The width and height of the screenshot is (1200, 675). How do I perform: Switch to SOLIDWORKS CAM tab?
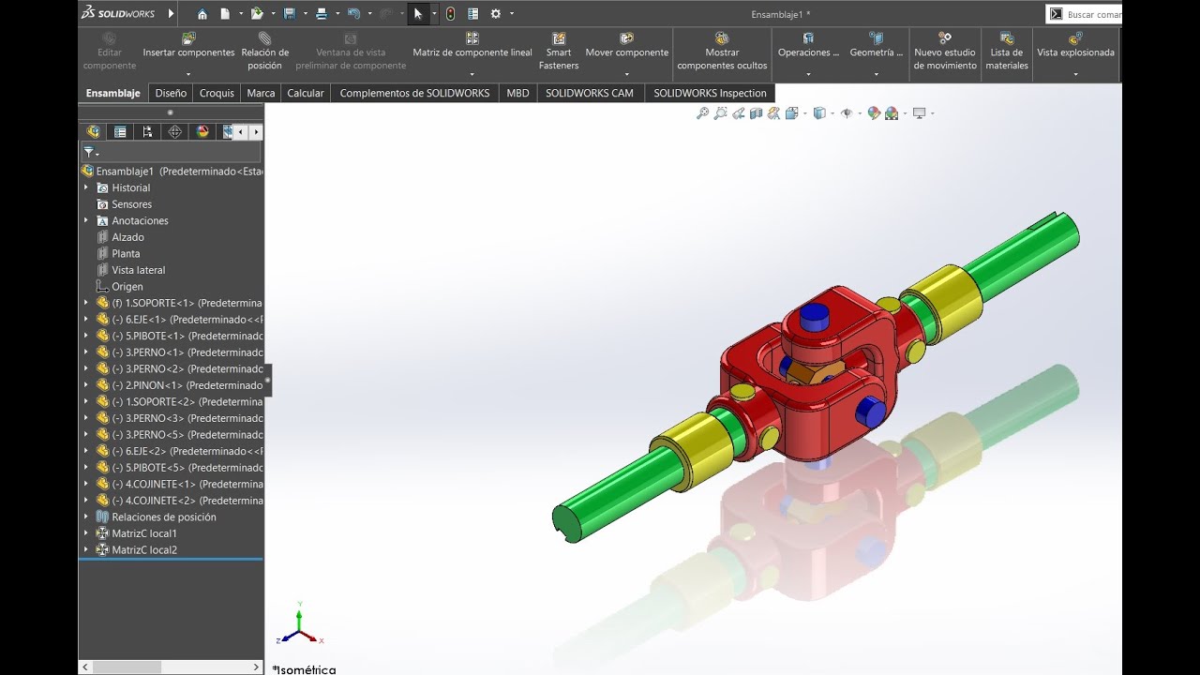pos(590,93)
